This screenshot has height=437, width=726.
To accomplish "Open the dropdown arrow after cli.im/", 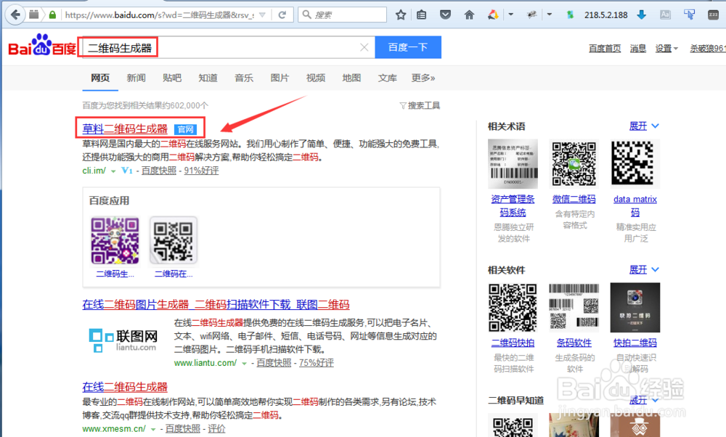I will [x=113, y=171].
